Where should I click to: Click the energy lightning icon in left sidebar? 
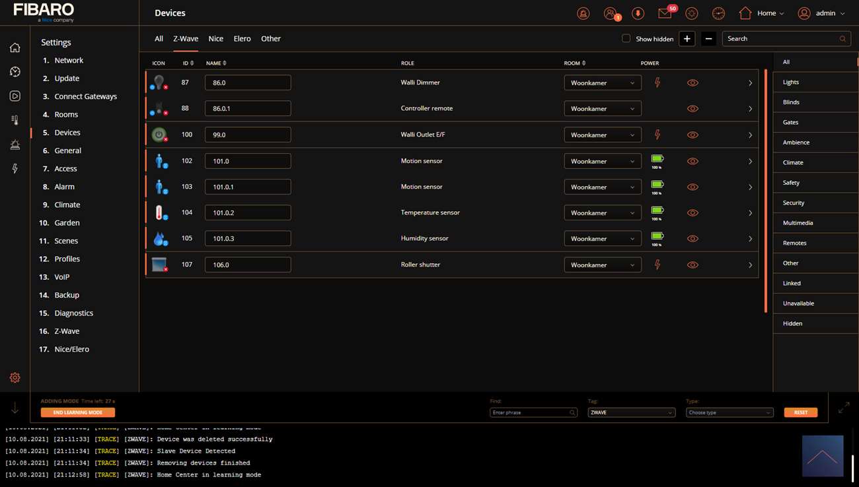(x=15, y=169)
